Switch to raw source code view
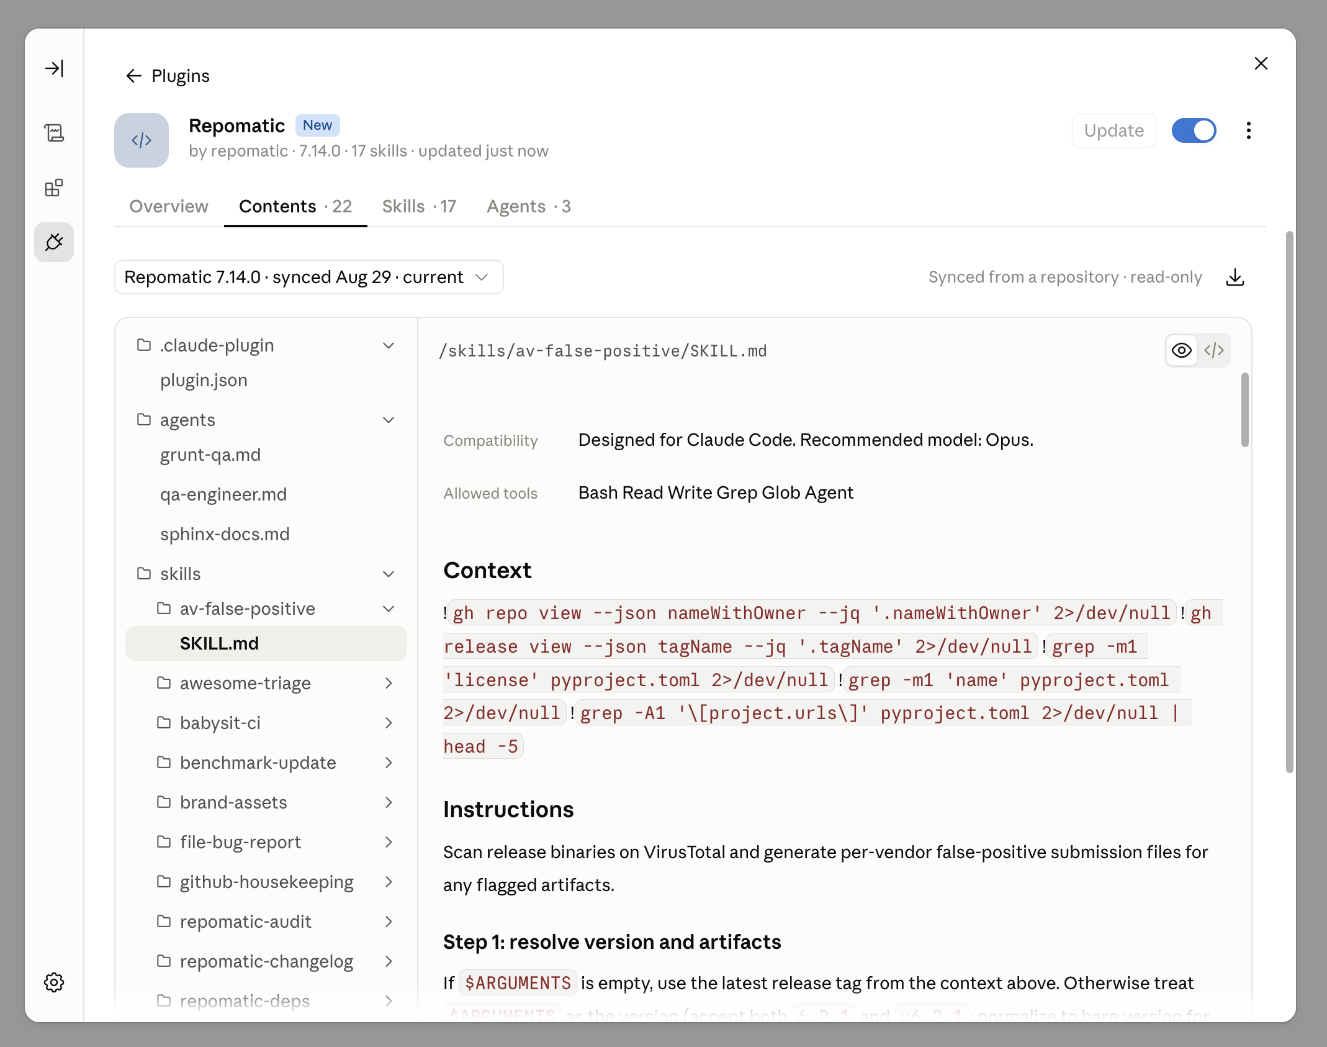1327x1047 pixels. (1214, 350)
